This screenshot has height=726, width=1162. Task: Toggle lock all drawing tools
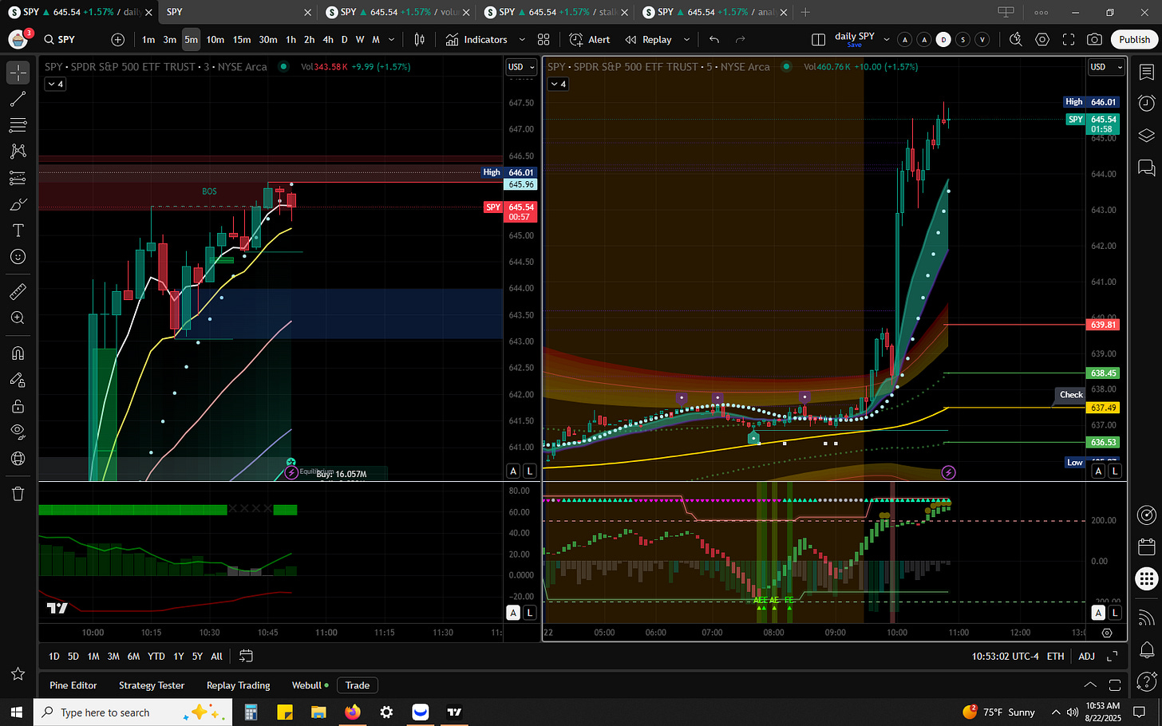click(18, 406)
